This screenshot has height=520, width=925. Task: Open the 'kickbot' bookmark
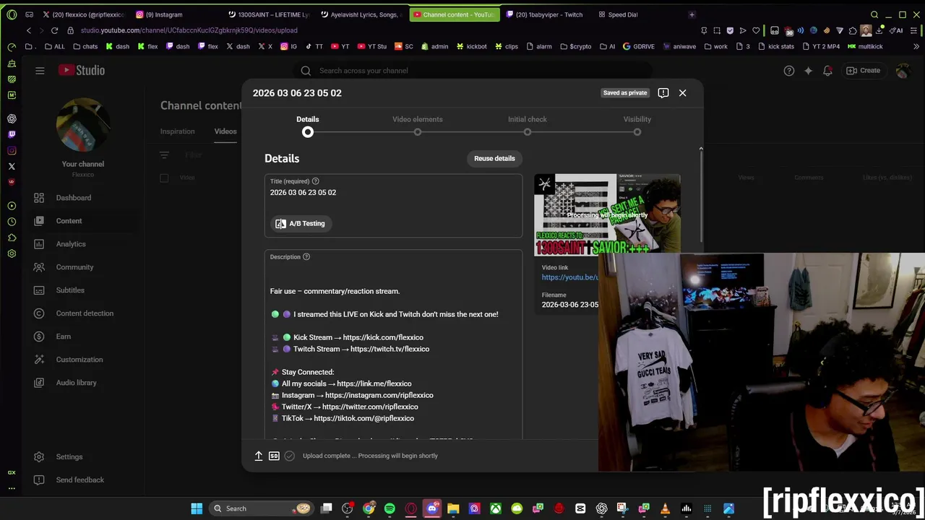[470, 46]
